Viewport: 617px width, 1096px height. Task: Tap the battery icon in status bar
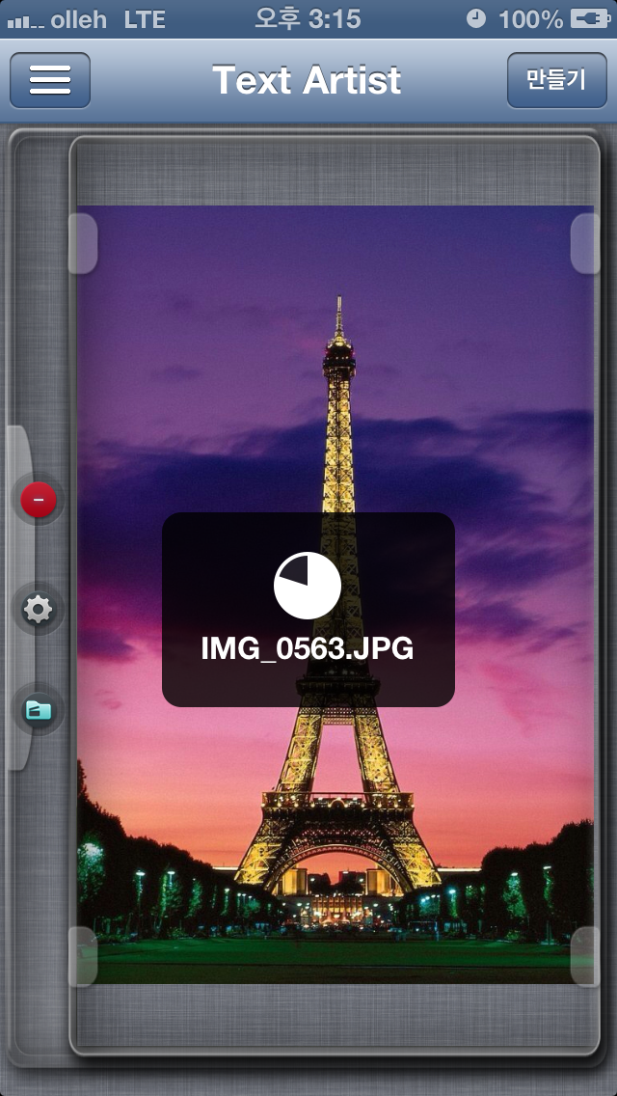point(590,19)
